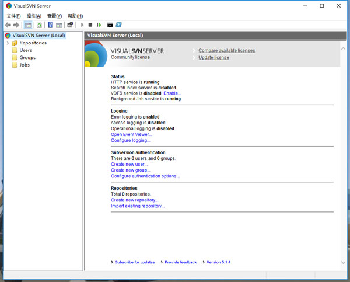Select the Users folder in tree

click(x=25, y=50)
